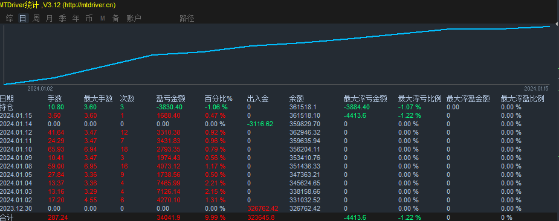Click the 最大浮亏金额 column header
Image resolution: width=559 pixels, height=221 pixels.
(365, 99)
